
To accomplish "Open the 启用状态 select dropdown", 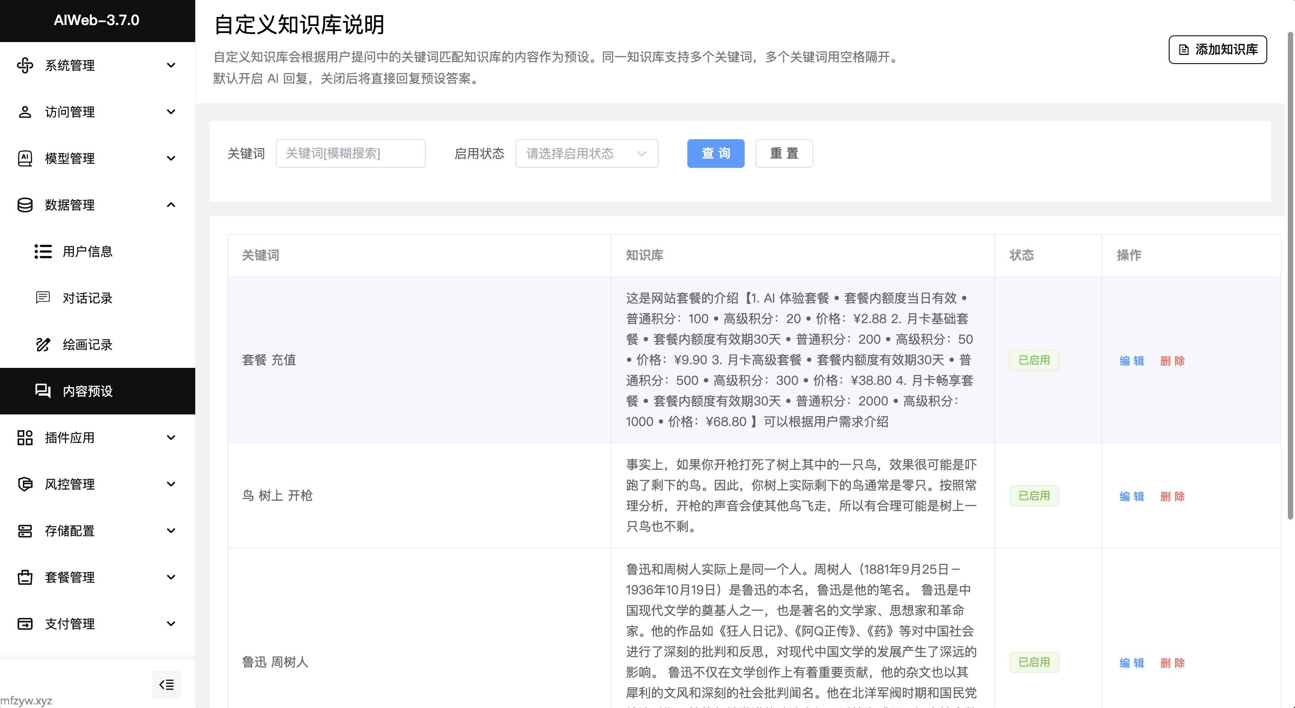I will 586,153.
